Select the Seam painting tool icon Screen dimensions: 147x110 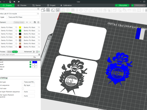115,10
